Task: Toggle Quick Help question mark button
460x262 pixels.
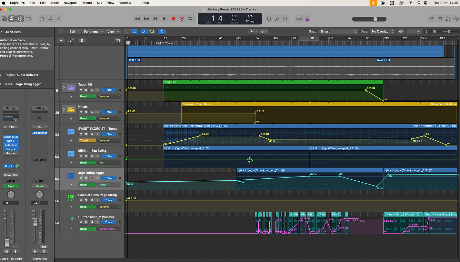Action: pyautogui.click(x=20, y=19)
